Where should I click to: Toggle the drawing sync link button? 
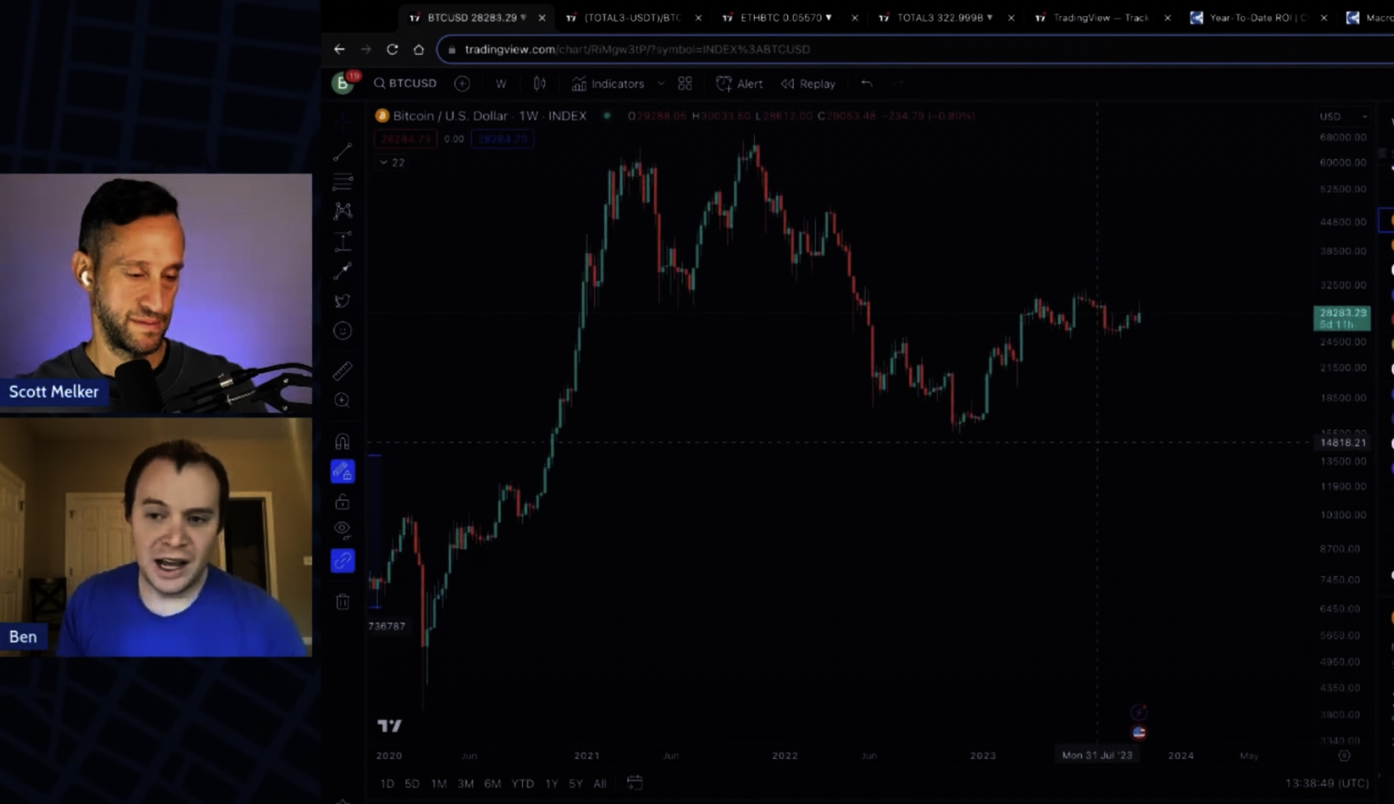coord(343,561)
